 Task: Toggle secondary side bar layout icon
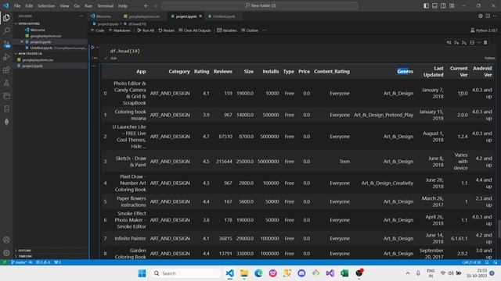[x=443, y=5]
